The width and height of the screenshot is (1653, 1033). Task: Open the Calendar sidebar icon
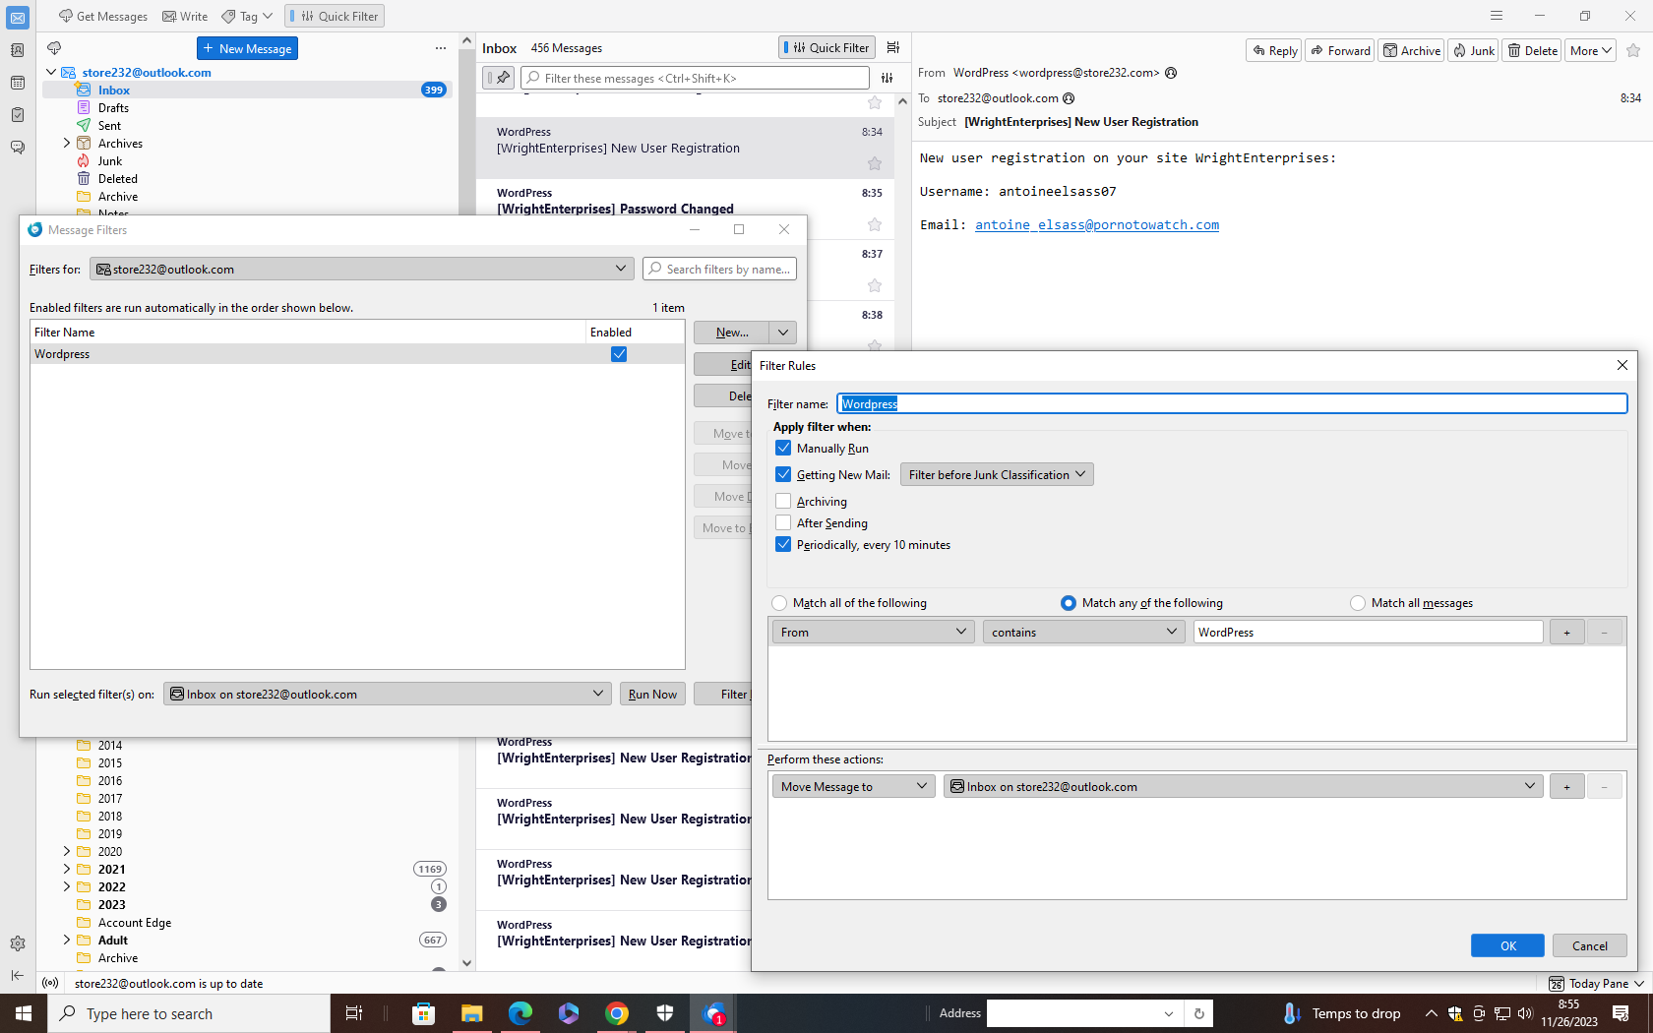(18, 83)
